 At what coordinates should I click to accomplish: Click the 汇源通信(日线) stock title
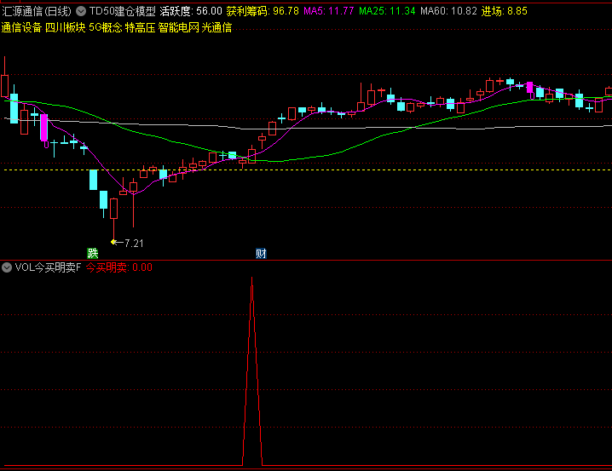[37, 11]
